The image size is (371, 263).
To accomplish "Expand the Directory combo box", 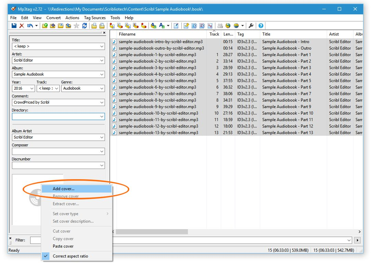I will click(102, 116).
